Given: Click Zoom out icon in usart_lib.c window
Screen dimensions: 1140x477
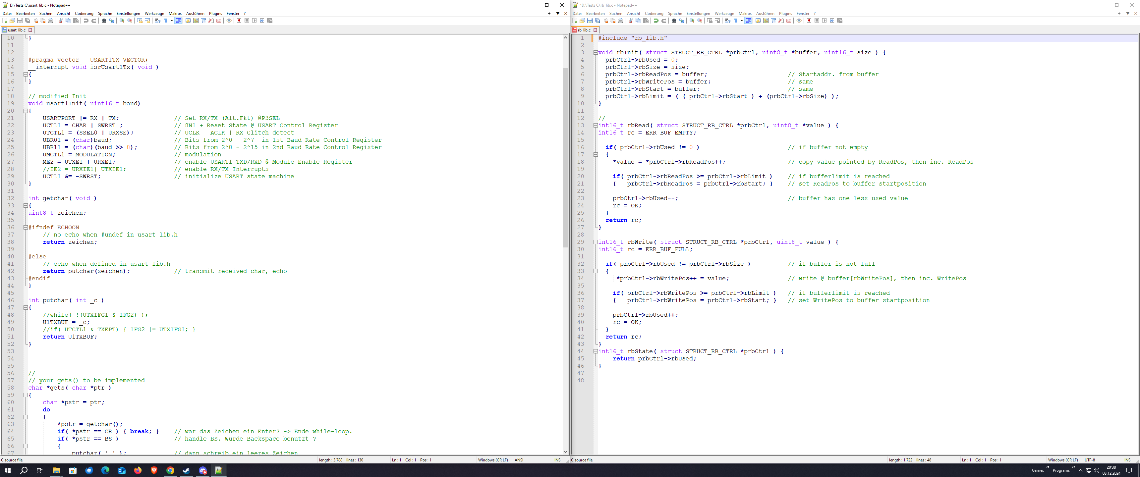Looking at the screenshot, I should tap(129, 21).
